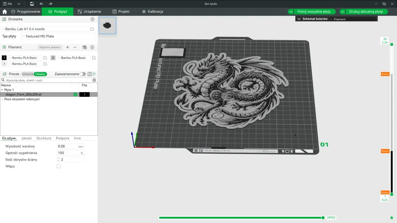The image size is (397, 223).
Task: Add a filament with plus icon
Action: pyautogui.click(x=67, y=47)
